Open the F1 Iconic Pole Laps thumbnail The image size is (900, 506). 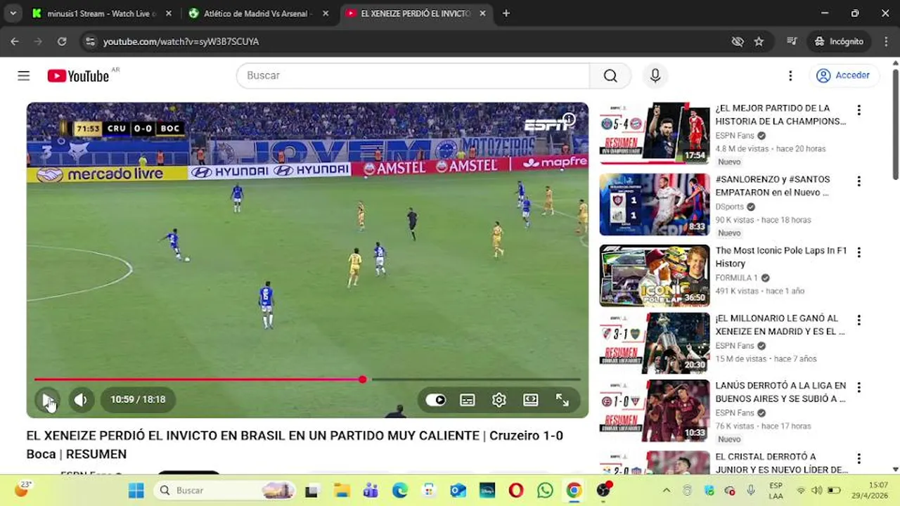(x=655, y=275)
